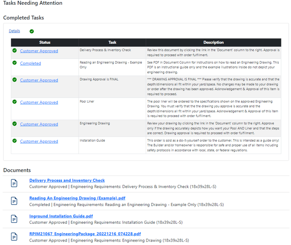291x245 pixels.
Task: Click document icon for Delivery Process and Inventory Check
Action: pyautogui.click(x=14, y=183)
